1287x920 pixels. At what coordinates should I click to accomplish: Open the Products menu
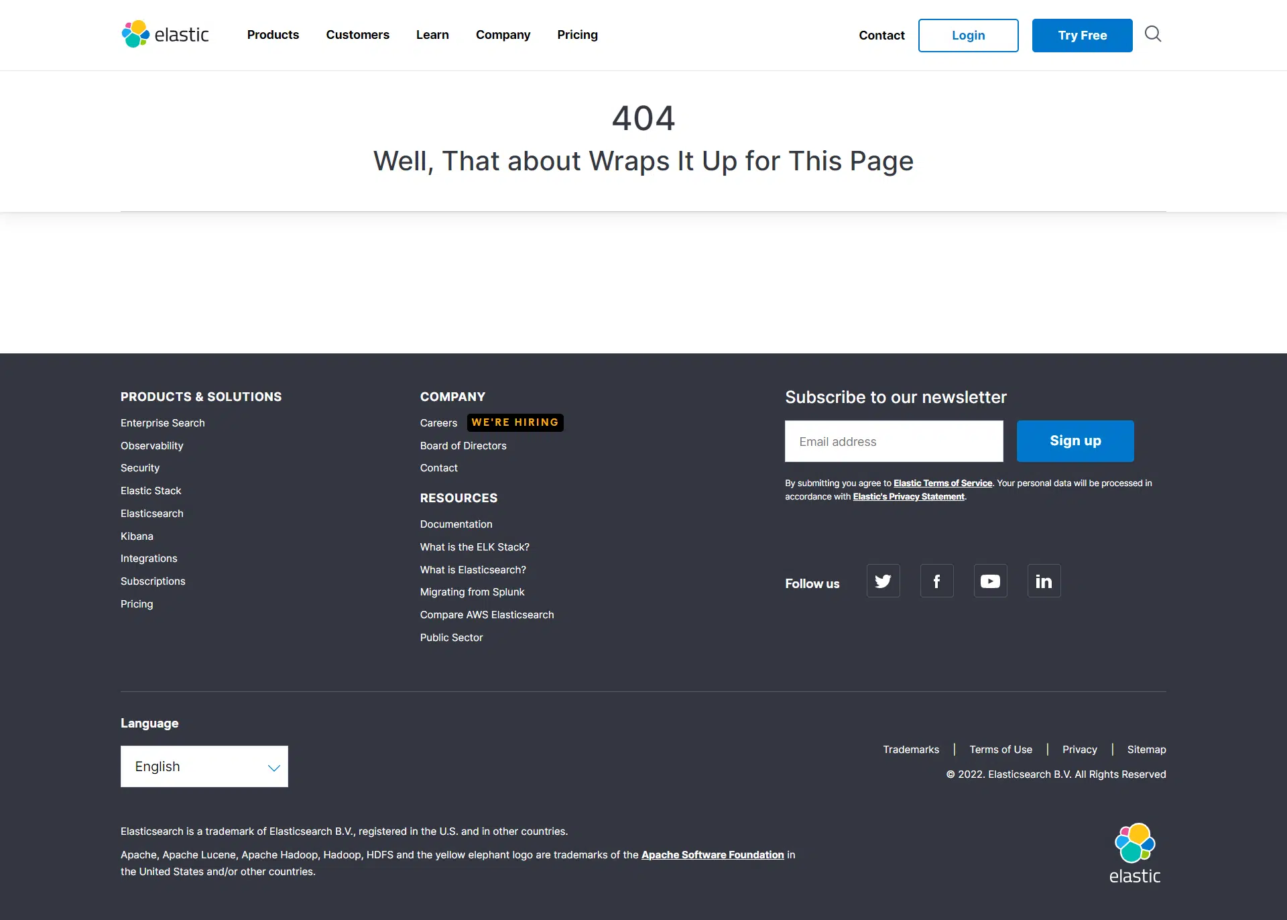[x=273, y=35]
